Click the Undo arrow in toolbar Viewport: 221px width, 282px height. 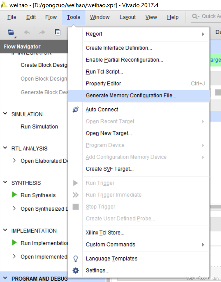(x=27, y=32)
